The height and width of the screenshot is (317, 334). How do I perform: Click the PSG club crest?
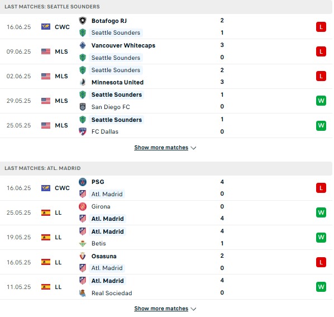tap(83, 182)
